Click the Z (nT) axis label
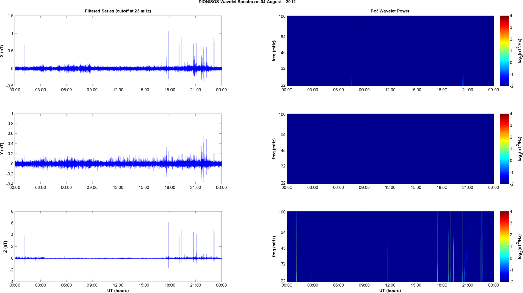The height and width of the screenshot is (293, 523). (x=5, y=246)
